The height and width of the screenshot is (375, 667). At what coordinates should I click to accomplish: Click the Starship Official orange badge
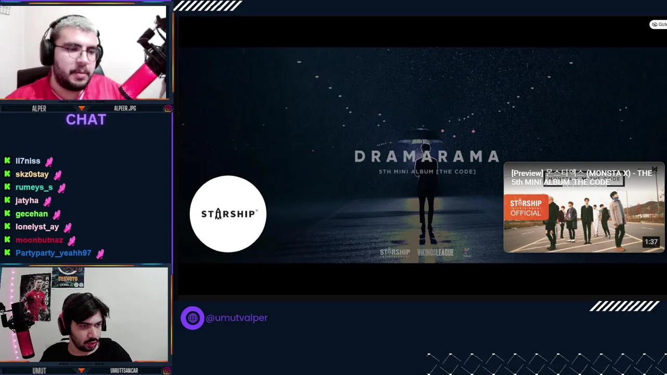pos(526,207)
